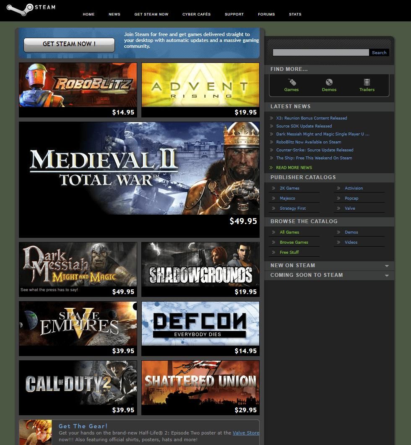The image size is (411, 445).
Task: Open Dark Messiah Might and Magic banner
Action: click(x=78, y=269)
